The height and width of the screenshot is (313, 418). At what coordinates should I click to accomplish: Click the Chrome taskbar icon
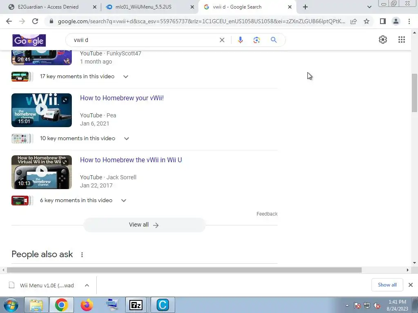click(x=62, y=305)
